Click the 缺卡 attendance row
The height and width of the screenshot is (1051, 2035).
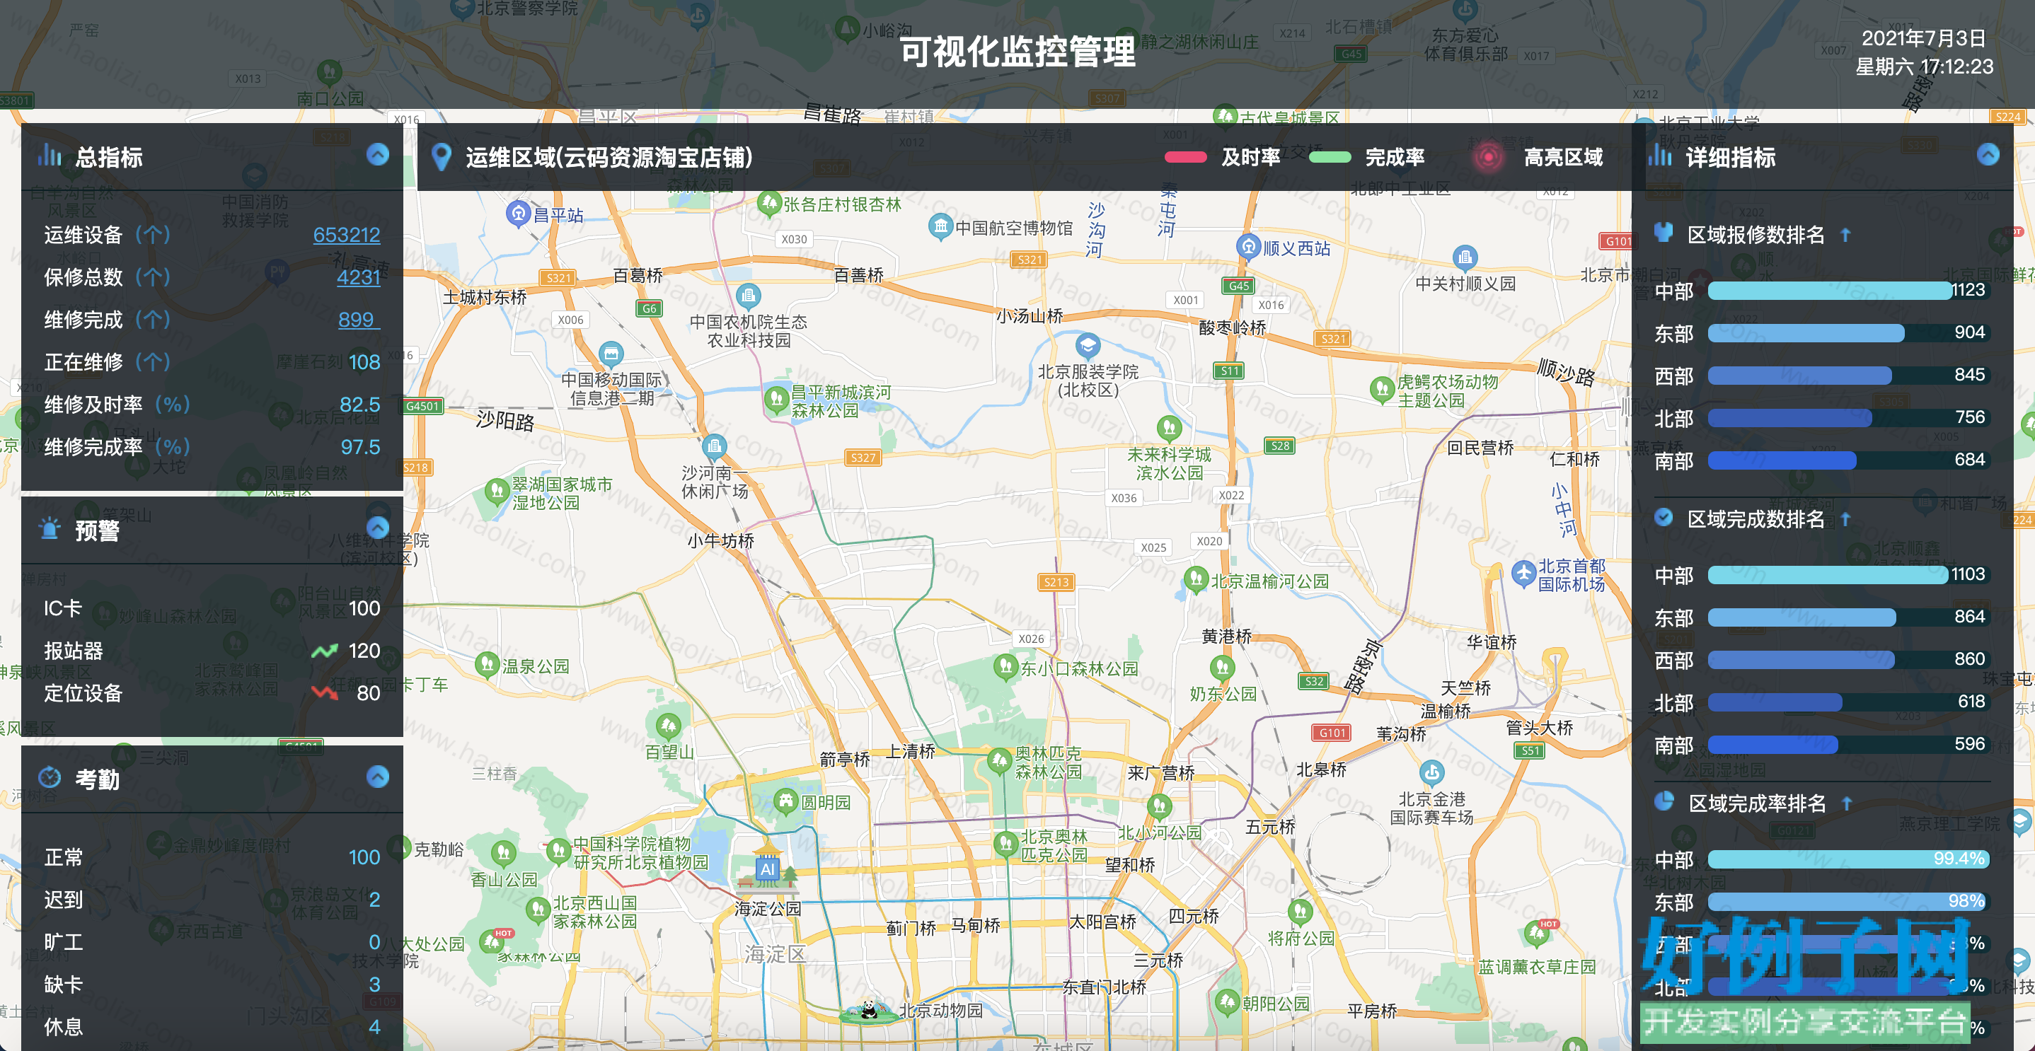tap(212, 985)
